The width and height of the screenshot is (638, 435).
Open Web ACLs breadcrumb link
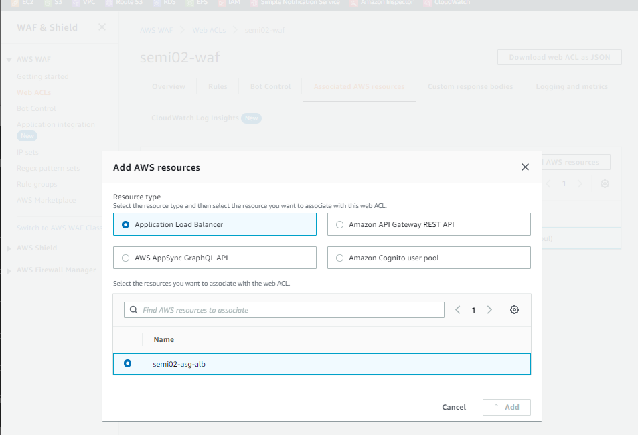[x=209, y=30]
